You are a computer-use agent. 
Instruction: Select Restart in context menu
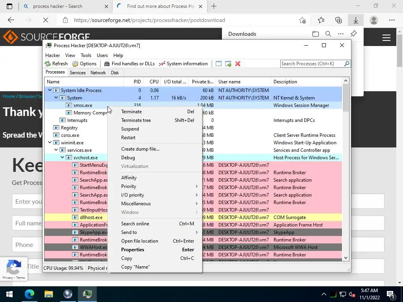[155, 138]
